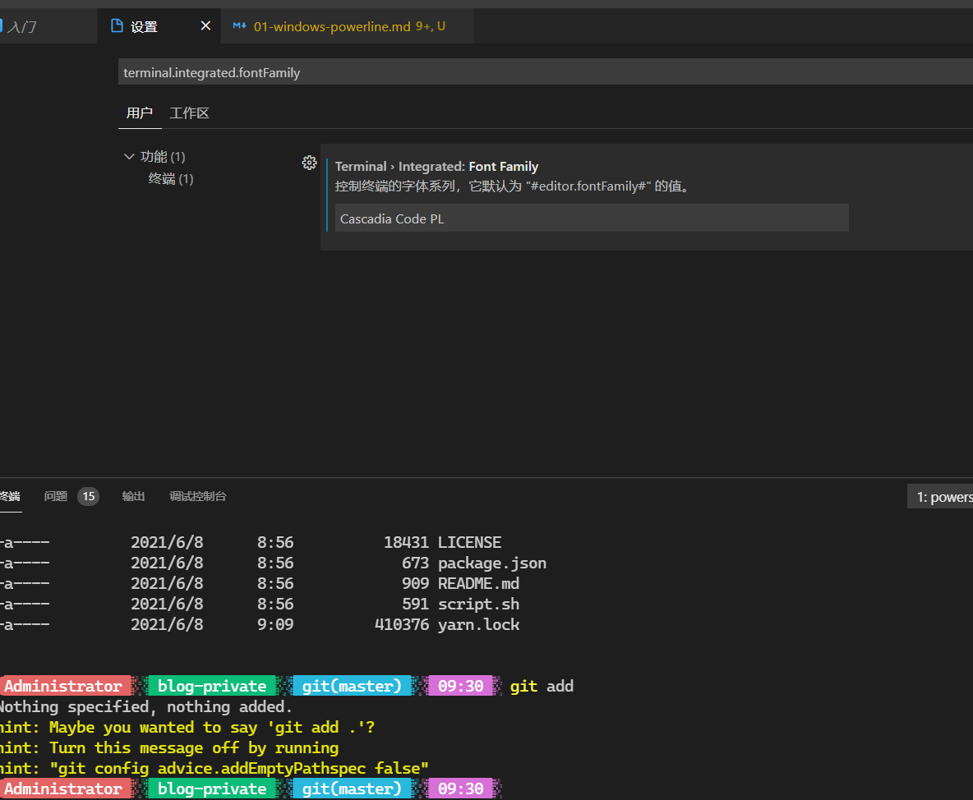Switch to the 入门 editor tab
This screenshot has width=973, height=800.
23,26
